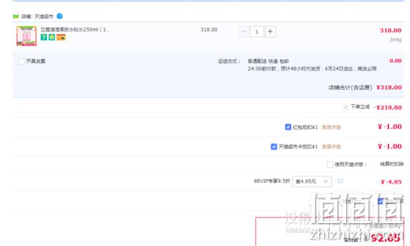Decrease quantity with the minus button
This screenshot has width=410, height=246.
coord(243,32)
